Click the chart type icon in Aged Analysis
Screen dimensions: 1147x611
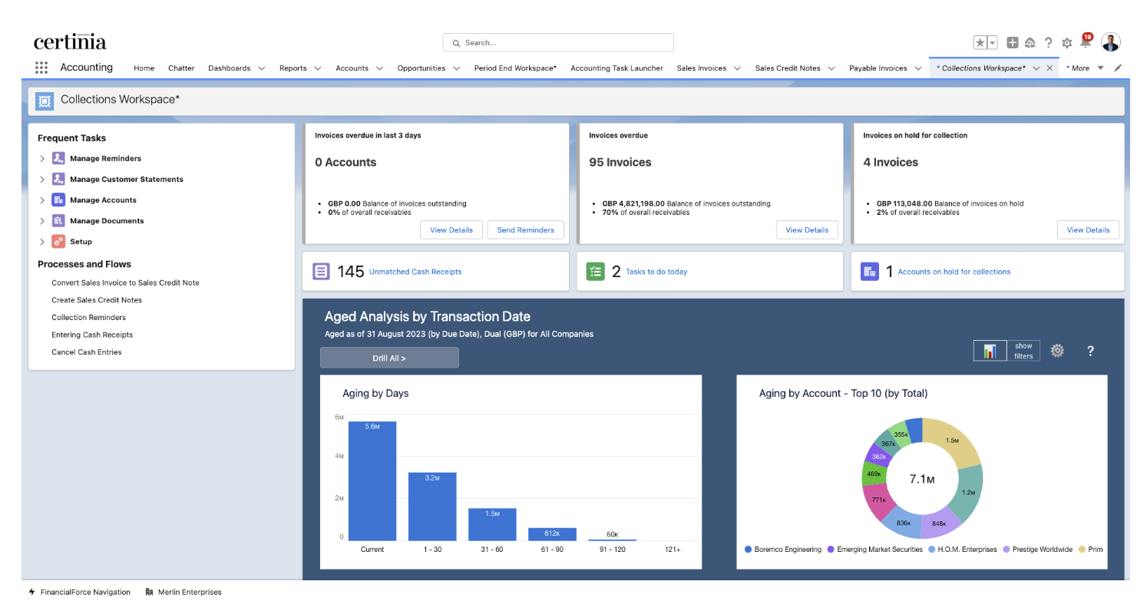pyautogui.click(x=990, y=351)
